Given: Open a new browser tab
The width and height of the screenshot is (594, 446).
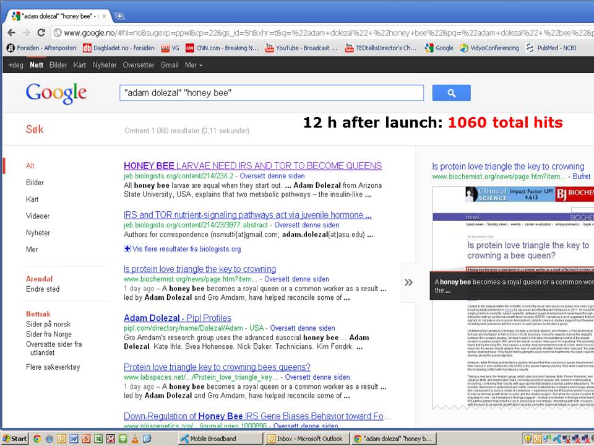Looking at the screenshot, I should [119, 16].
